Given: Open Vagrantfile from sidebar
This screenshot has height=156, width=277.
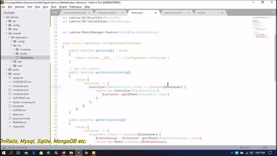Looking at the screenshot, I should pos(19,127).
